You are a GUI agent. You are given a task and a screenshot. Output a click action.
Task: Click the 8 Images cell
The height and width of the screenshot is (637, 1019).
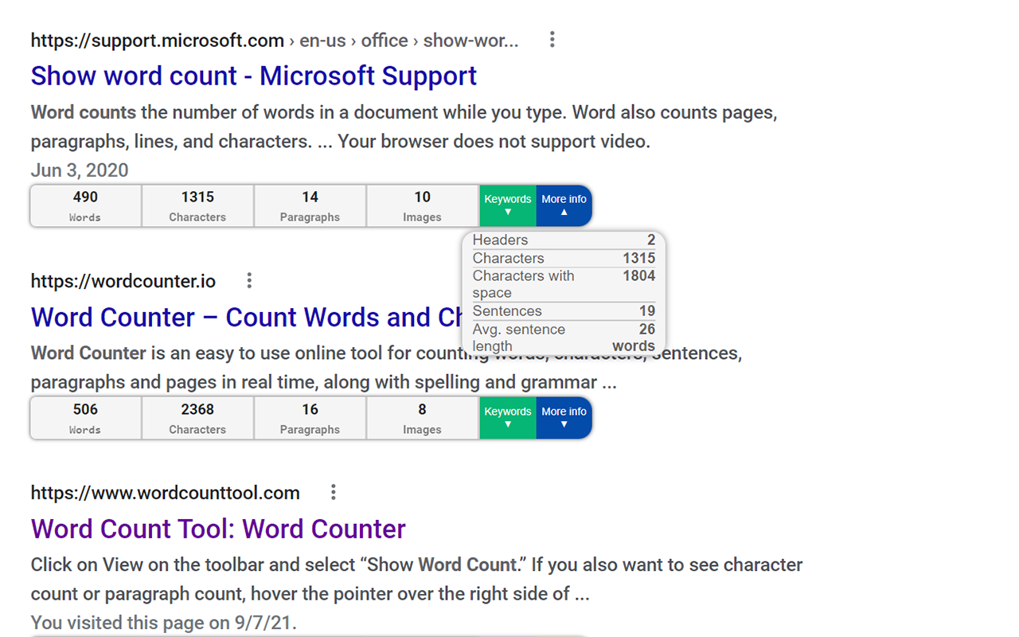pyautogui.click(x=422, y=418)
